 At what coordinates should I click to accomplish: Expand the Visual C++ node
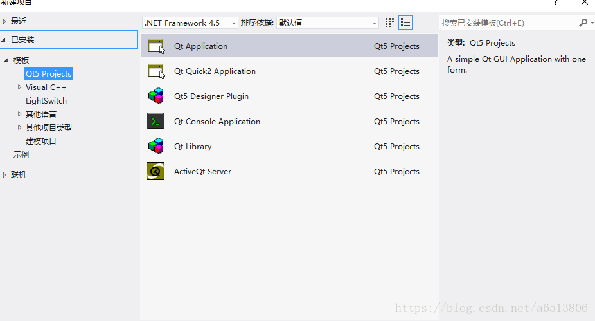click(x=19, y=87)
